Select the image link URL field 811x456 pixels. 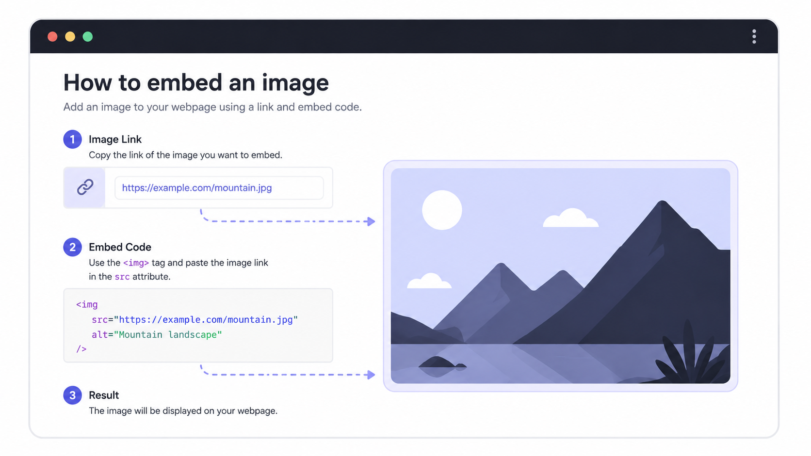click(219, 188)
